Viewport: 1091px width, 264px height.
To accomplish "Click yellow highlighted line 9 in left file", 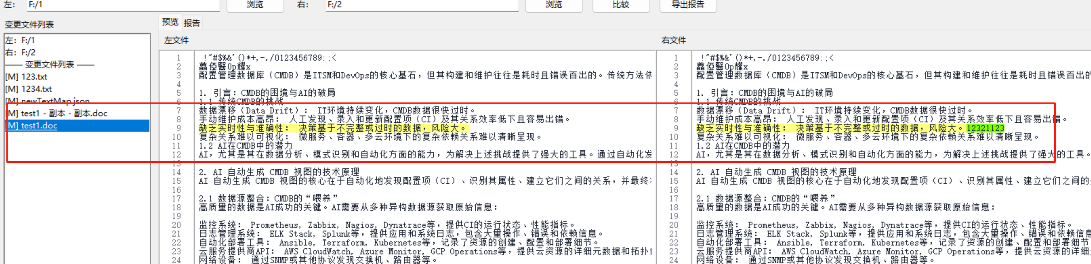I will pos(333,128).
